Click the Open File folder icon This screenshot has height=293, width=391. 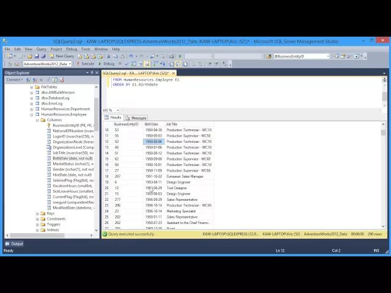pyautogui.click(x=30, y=56)
